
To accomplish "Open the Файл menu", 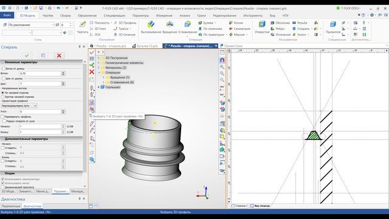I will pyautogui.click(x=7, y=15).
